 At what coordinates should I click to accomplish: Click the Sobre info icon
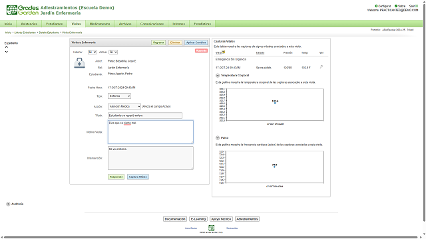click(x=396, y=6)
